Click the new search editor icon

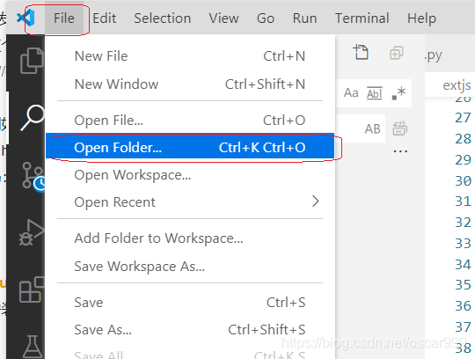tap(361, 52)
